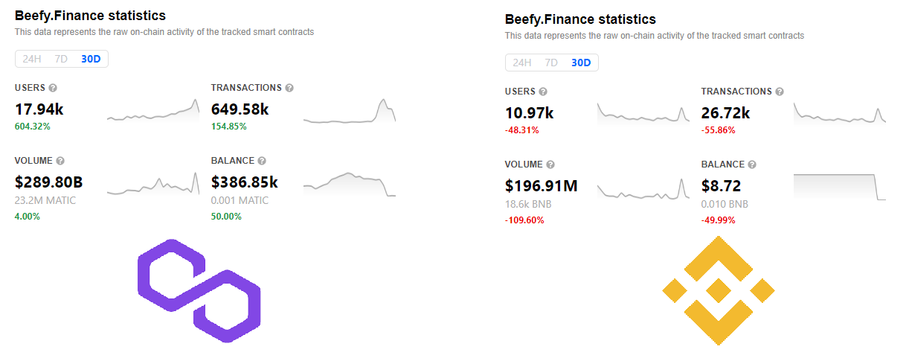Select 30D range in left panel
This screenshot has width=909, height=361.
coord(91,59)
